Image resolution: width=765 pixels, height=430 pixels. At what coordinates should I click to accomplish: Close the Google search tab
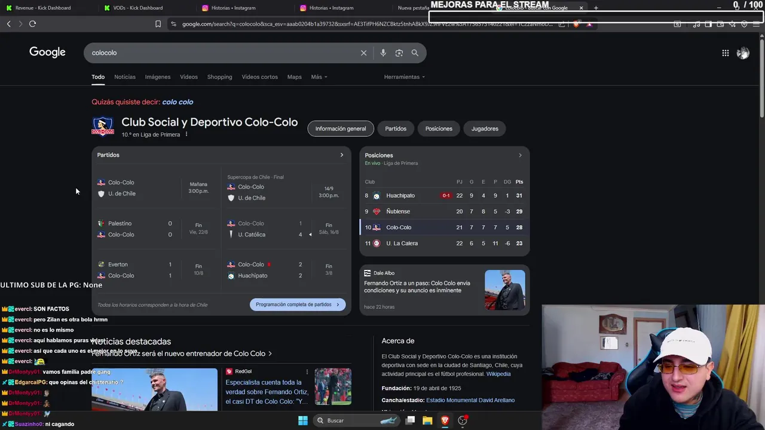coord(581,8)
